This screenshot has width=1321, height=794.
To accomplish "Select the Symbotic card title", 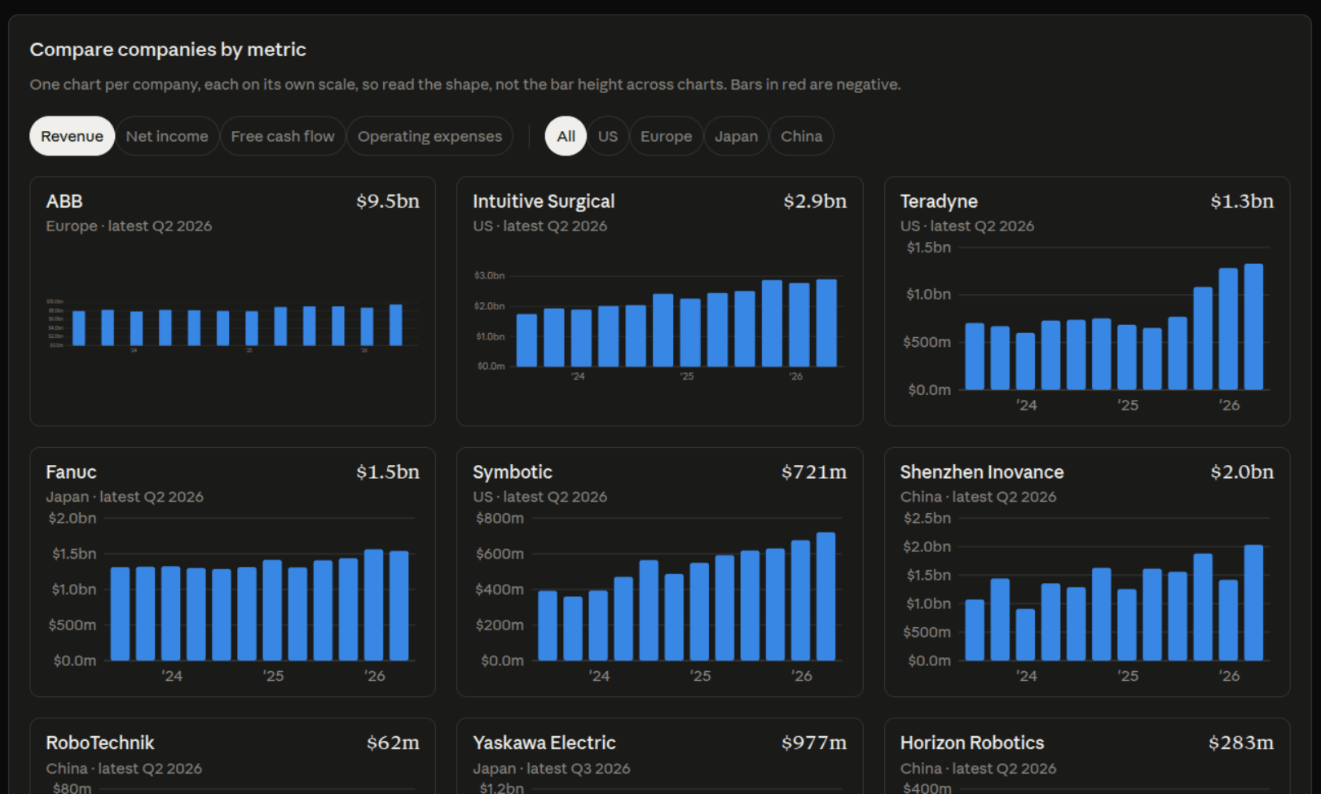I will point(513,472).
